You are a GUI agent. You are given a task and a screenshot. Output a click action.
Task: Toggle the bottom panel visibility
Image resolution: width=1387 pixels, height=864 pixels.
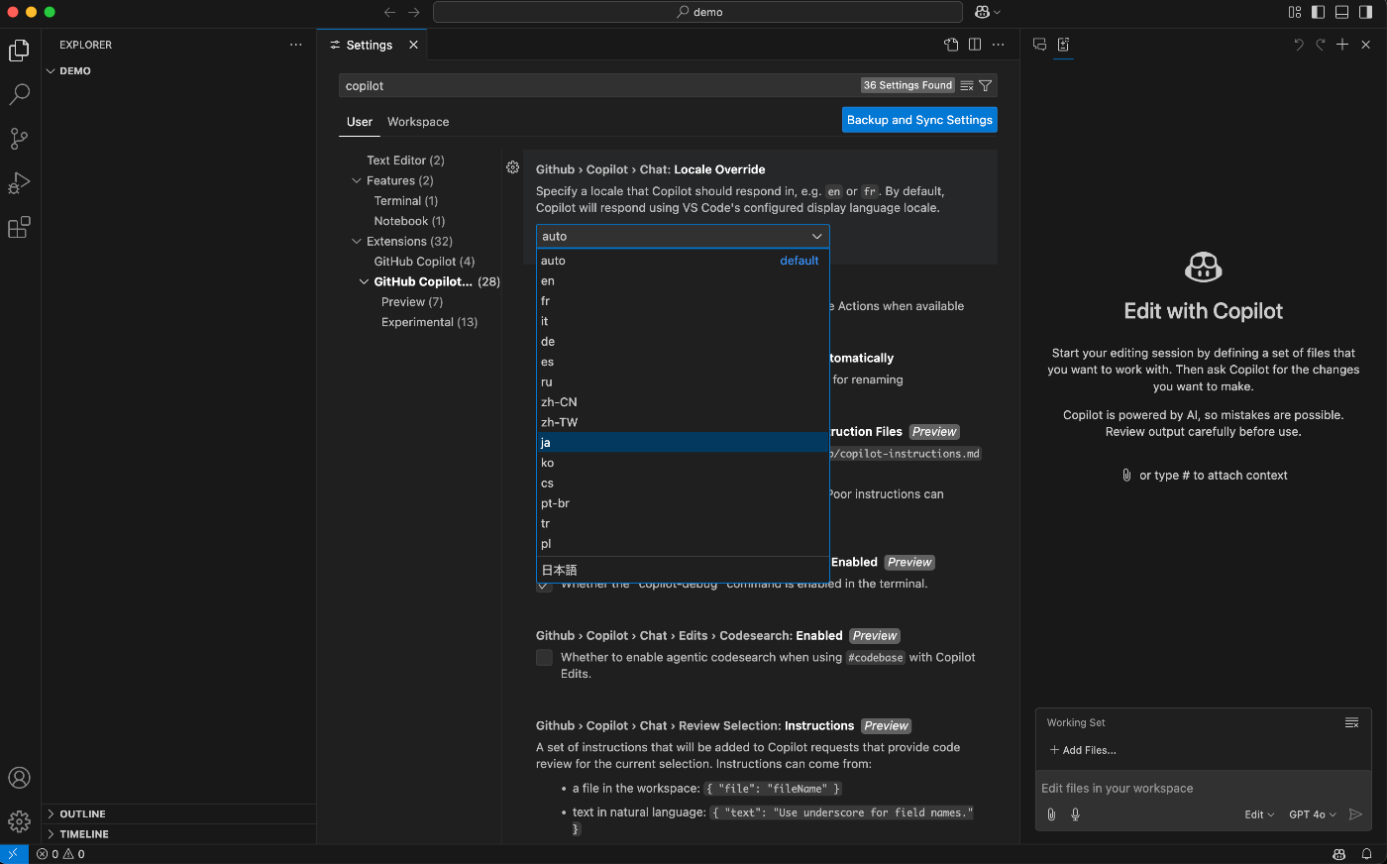(1341, 12)
